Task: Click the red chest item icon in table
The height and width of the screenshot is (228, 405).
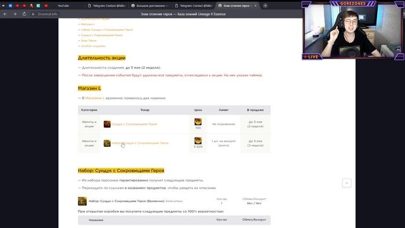Action: (107, 124)
